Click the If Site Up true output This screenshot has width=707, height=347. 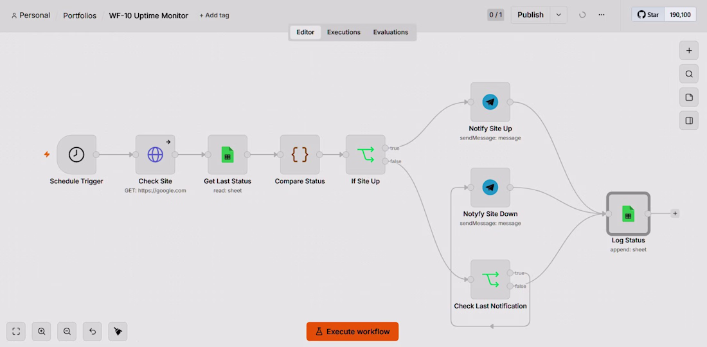385,148
